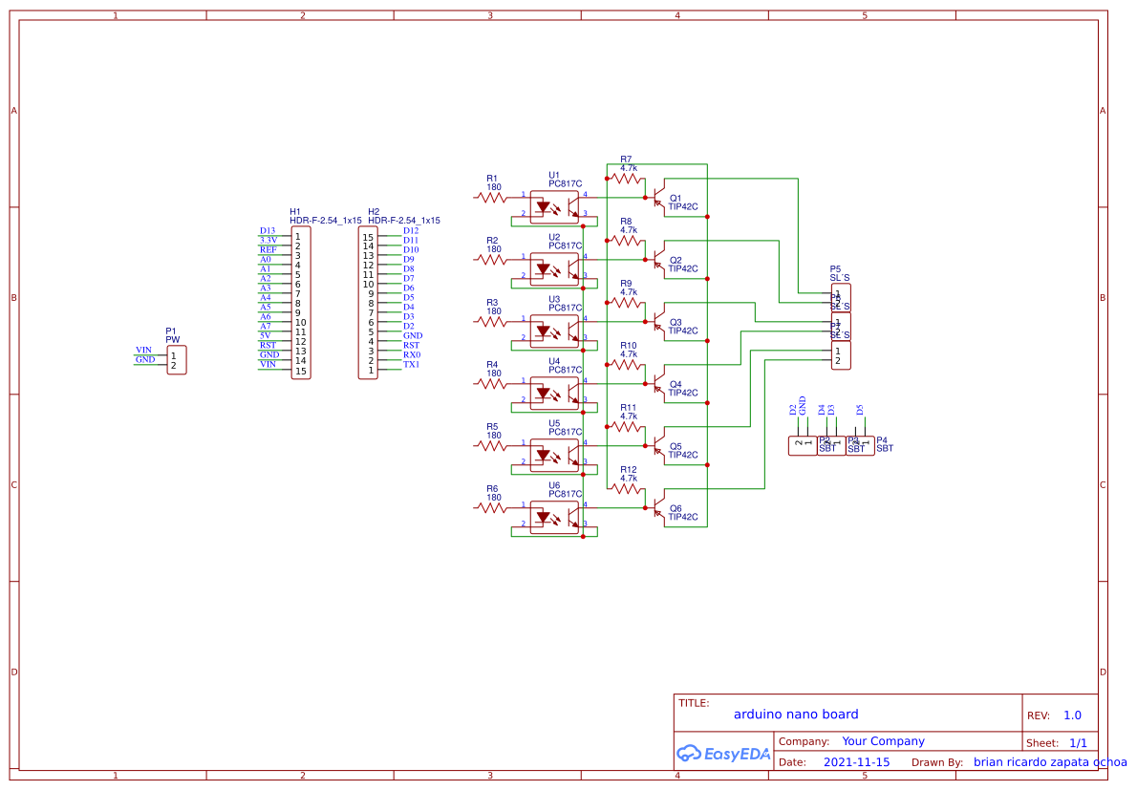Select the H2 header connector body
The height and width of the screenshot is (790, 1137).
[368, 303]
